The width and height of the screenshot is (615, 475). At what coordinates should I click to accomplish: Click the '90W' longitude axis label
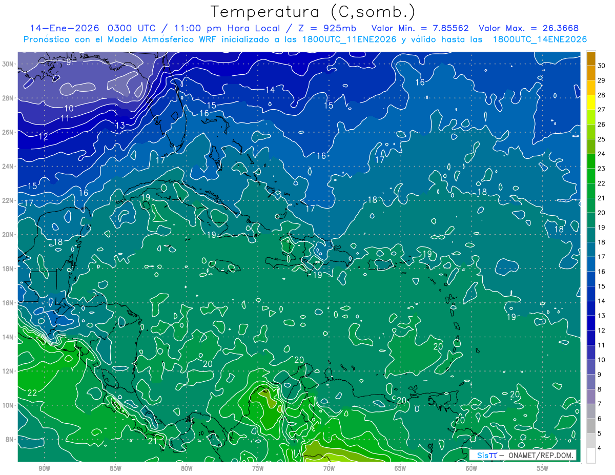pyautogui.click(x=44, y=468)
